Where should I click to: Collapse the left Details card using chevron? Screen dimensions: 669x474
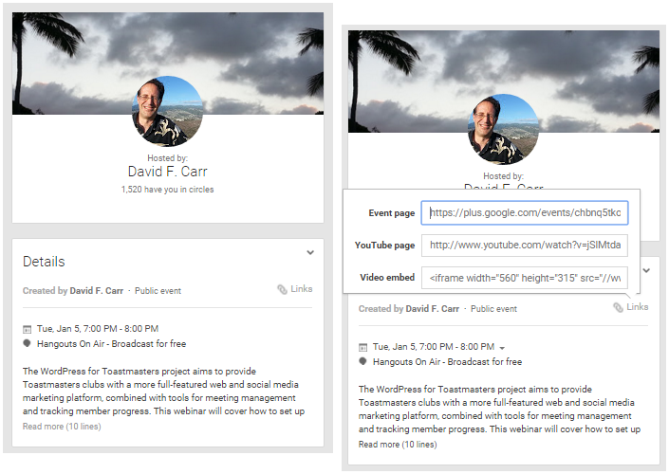point(310,252)
